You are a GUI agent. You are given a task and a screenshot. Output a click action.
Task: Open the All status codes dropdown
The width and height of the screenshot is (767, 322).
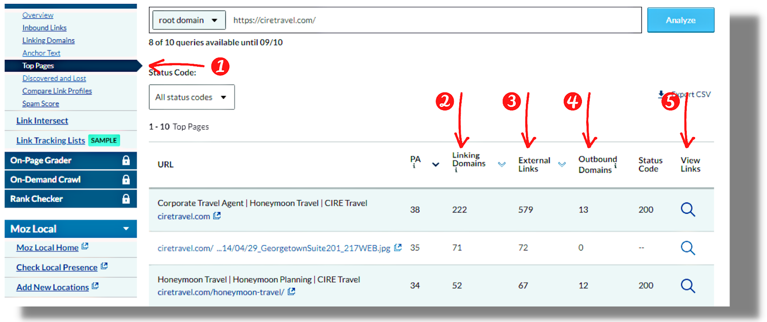pyautogui.click(x=192, y=97)
